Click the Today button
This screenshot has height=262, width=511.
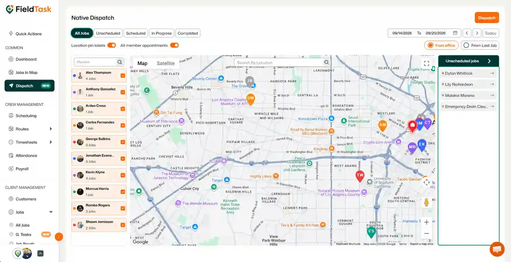coord(491,33)
